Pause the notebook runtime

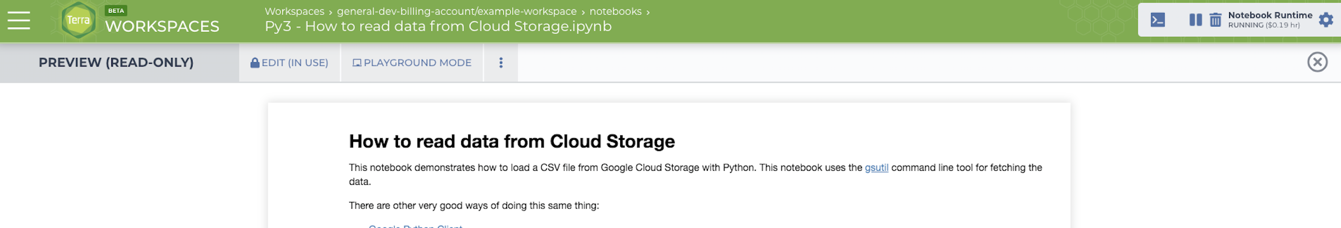point(1195,20)
